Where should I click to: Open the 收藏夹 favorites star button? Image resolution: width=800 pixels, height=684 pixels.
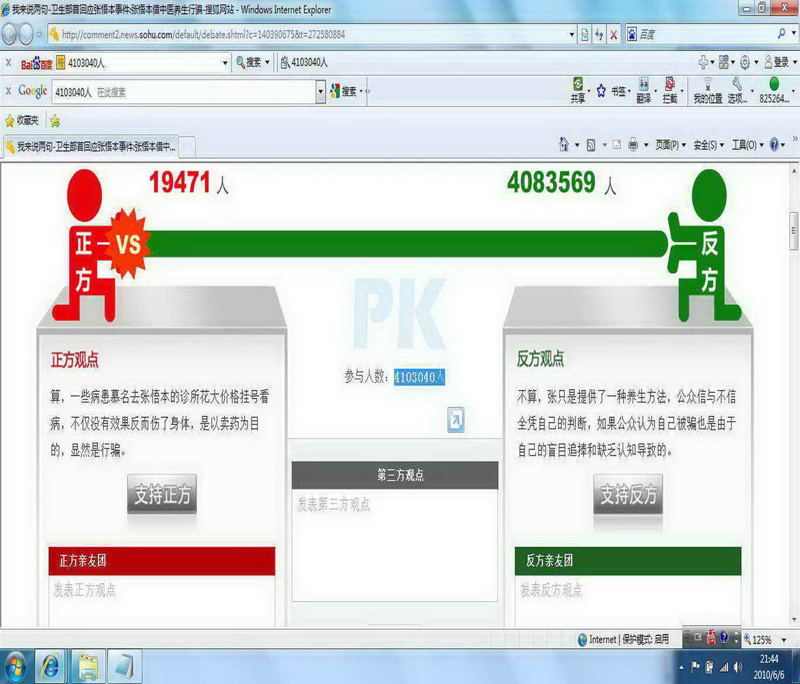[22, 121]
